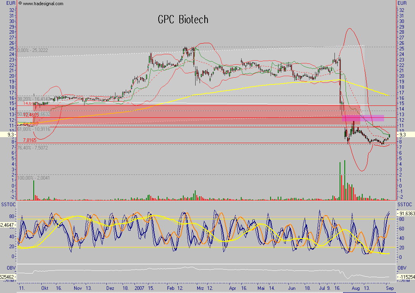Click the '32' tick on left price axis
The image size is (415, 293).
pos(12,10)
